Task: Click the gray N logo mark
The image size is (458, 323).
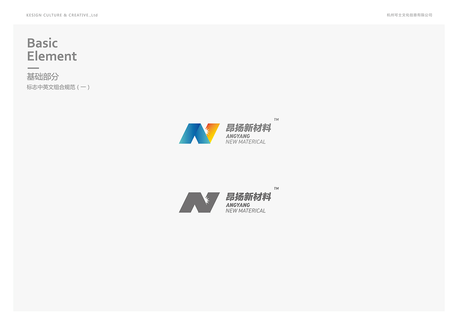Action: (199, 202)
